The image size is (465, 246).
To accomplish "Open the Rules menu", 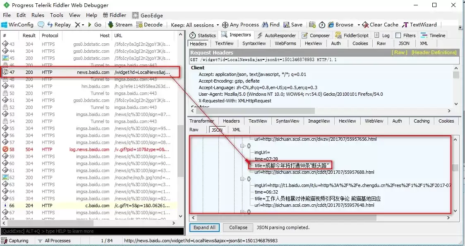I will pyautogui.click(x=38, y=15).
